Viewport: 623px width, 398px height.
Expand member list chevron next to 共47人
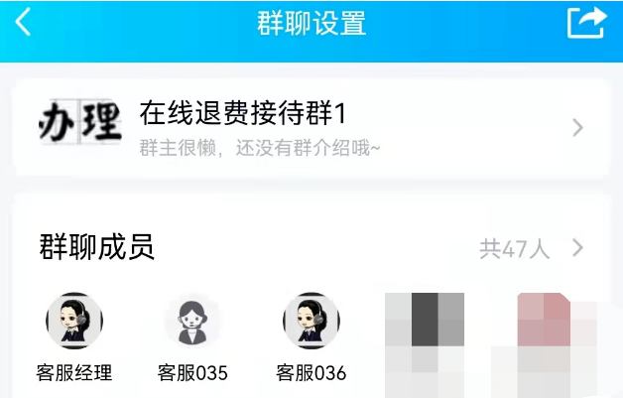(x=577, y=248)
